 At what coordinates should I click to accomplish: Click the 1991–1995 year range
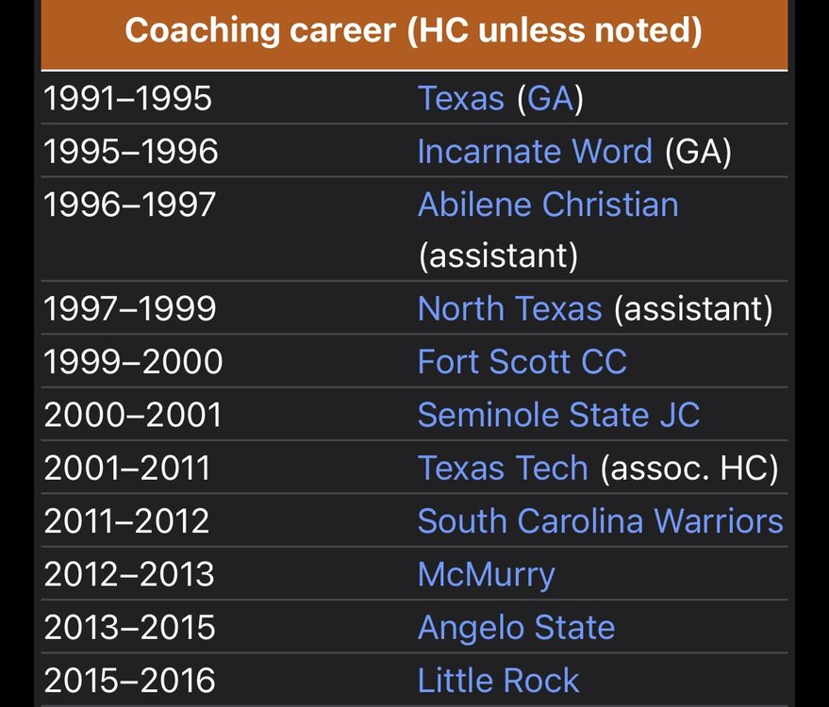click(x=128, y=99)
